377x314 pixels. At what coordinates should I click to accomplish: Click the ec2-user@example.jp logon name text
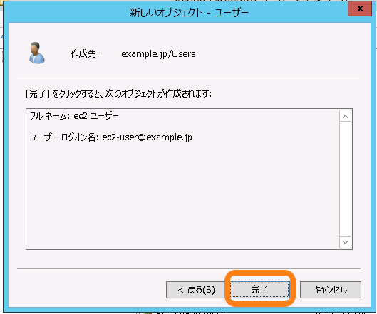pos(147,137)
